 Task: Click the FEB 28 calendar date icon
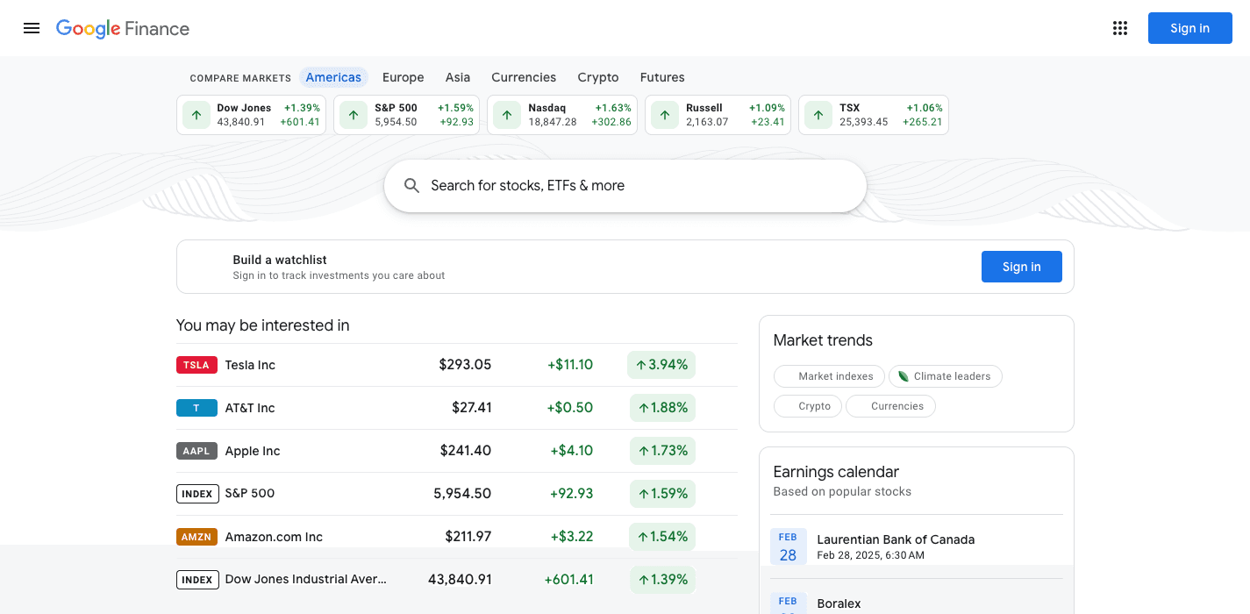click(788, 546)
